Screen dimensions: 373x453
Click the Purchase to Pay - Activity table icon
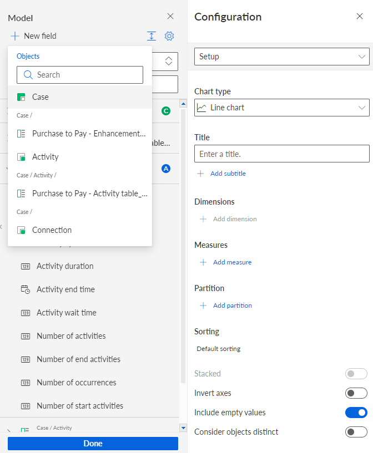(21, 194)
